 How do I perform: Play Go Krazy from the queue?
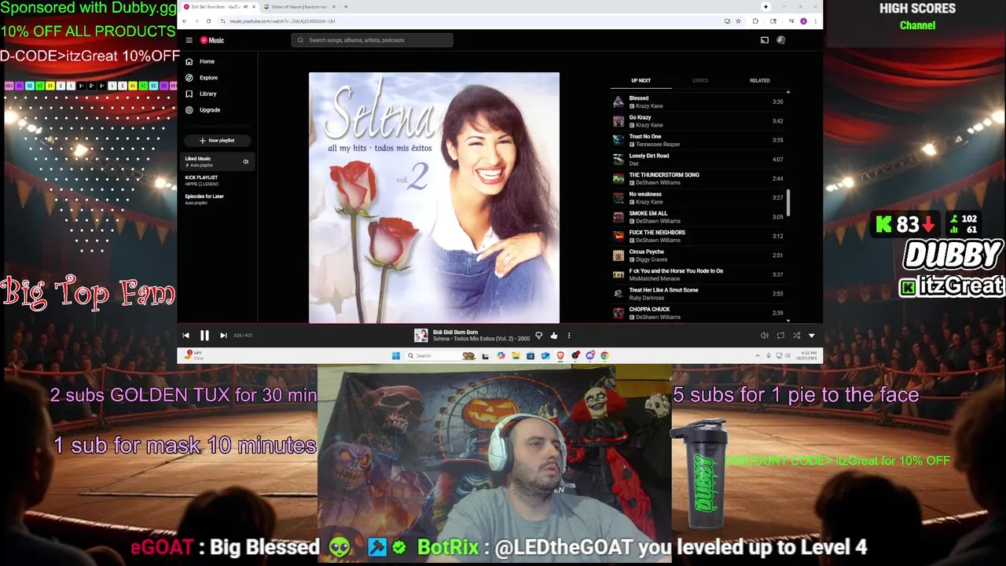(698, 121)
